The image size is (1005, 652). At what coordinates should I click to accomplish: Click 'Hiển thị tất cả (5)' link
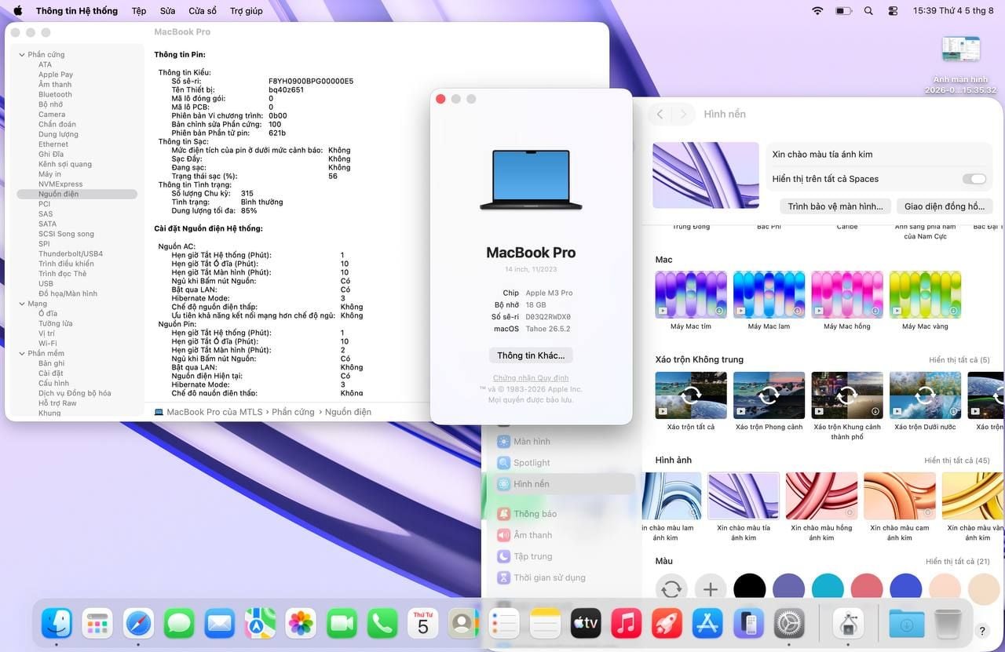(959, 360)
